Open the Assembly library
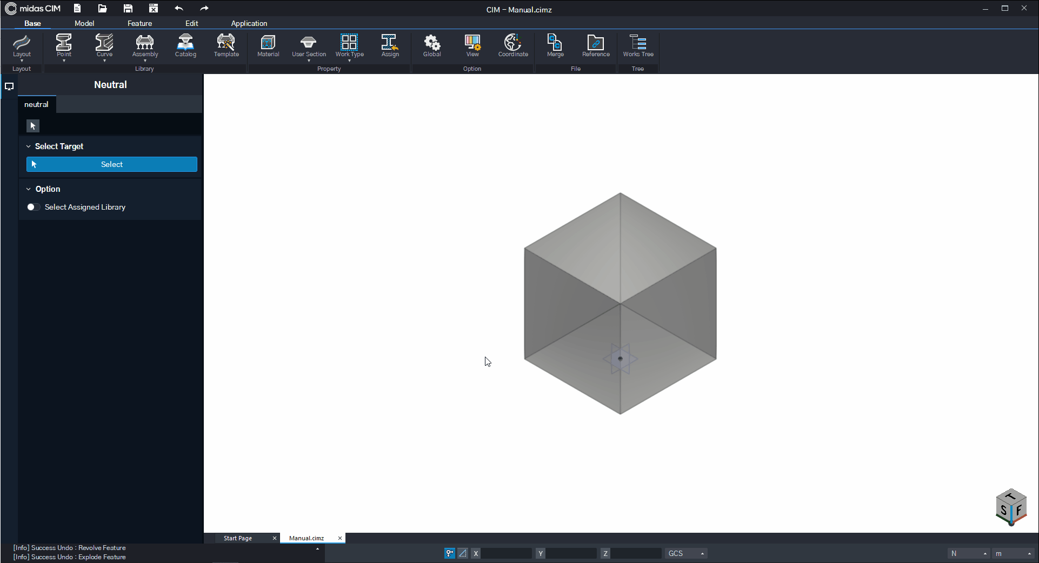Screen dimensions: 1039x563 click(x=145, y=45)
